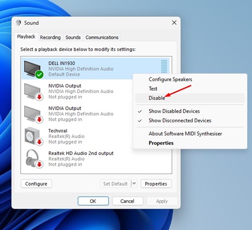Toggle Show Disabled Devices option

click(x=190, y=111)
